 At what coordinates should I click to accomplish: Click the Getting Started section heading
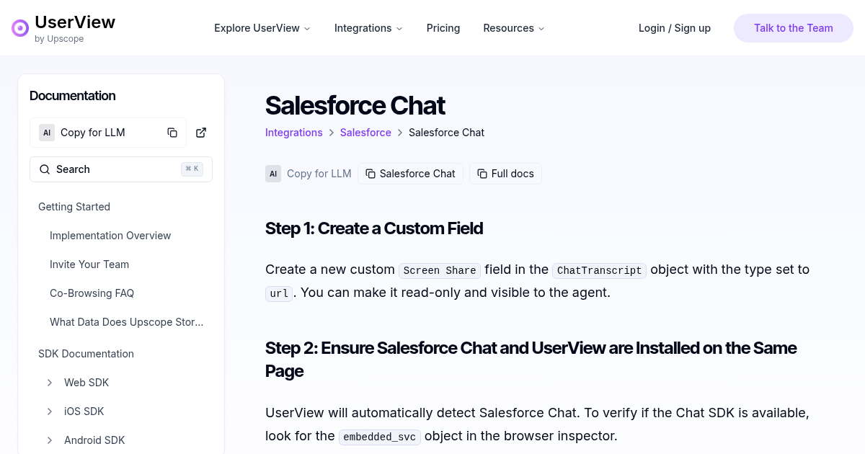(x=74, y=207)
